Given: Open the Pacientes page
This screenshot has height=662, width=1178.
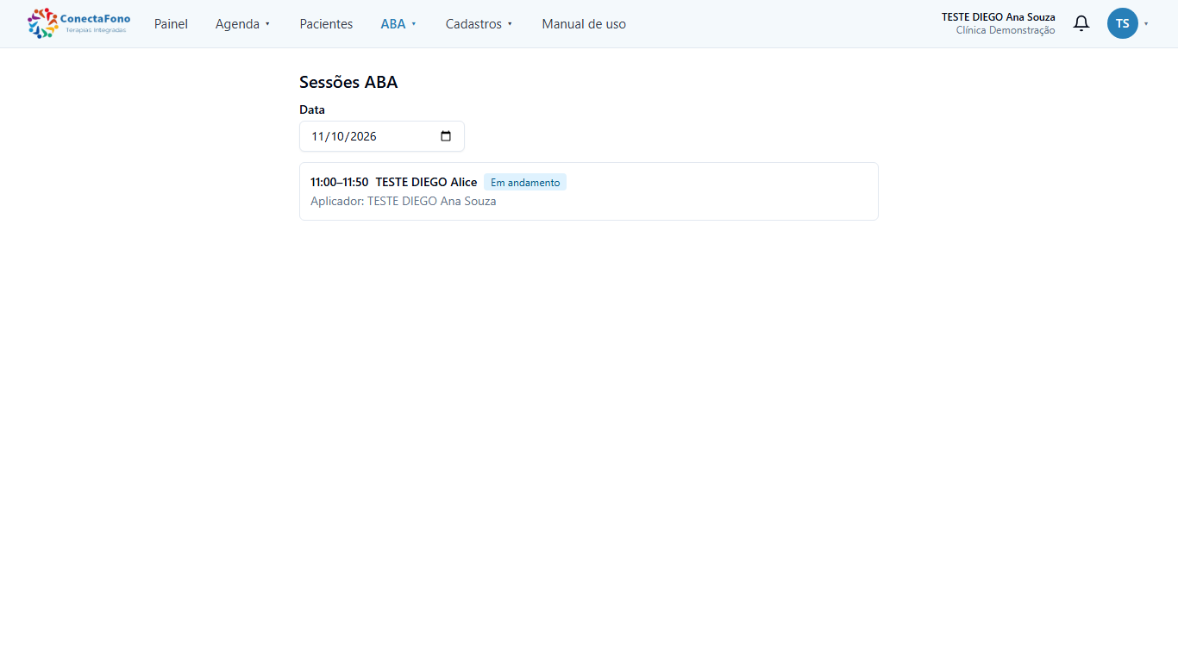Looking at the screenshot, I should click(326, 24).
